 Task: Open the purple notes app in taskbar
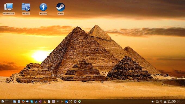[x=53, y=101]
